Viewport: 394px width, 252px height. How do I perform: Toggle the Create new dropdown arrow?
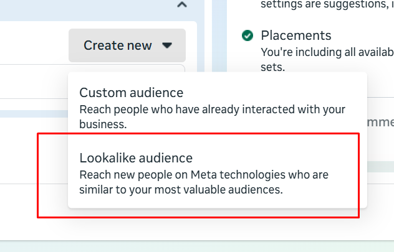point(166,45)
